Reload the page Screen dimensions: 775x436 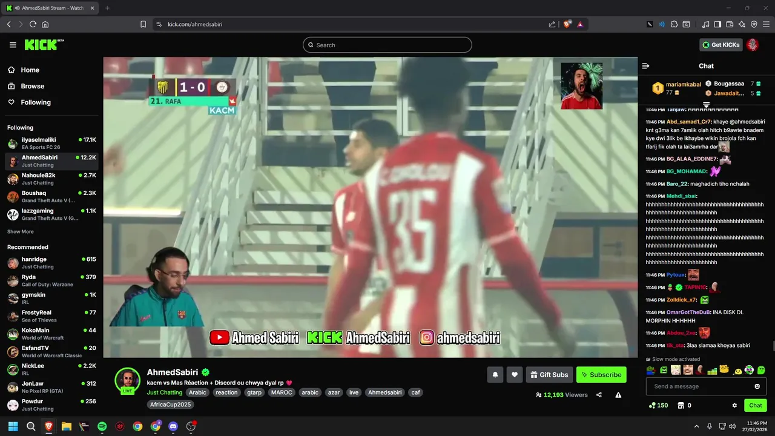(x=33, y=24)
